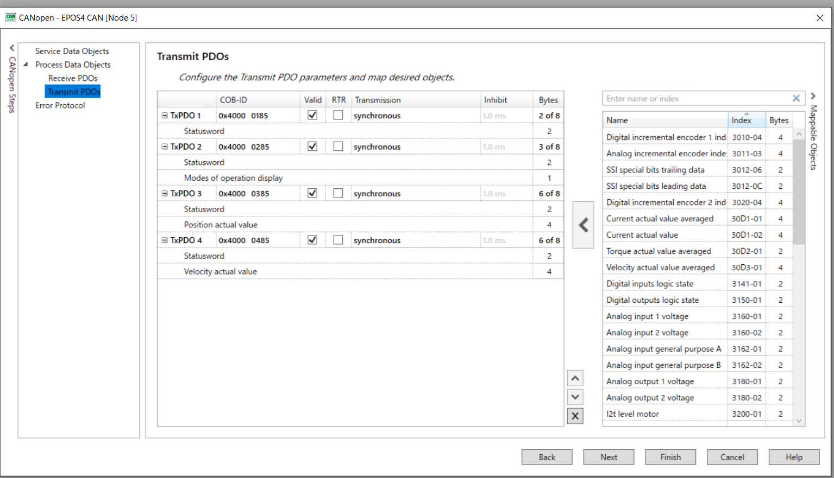Select Service Data Objects in the tree
Viewport: 834px width, 478px height.
(72, 51)
